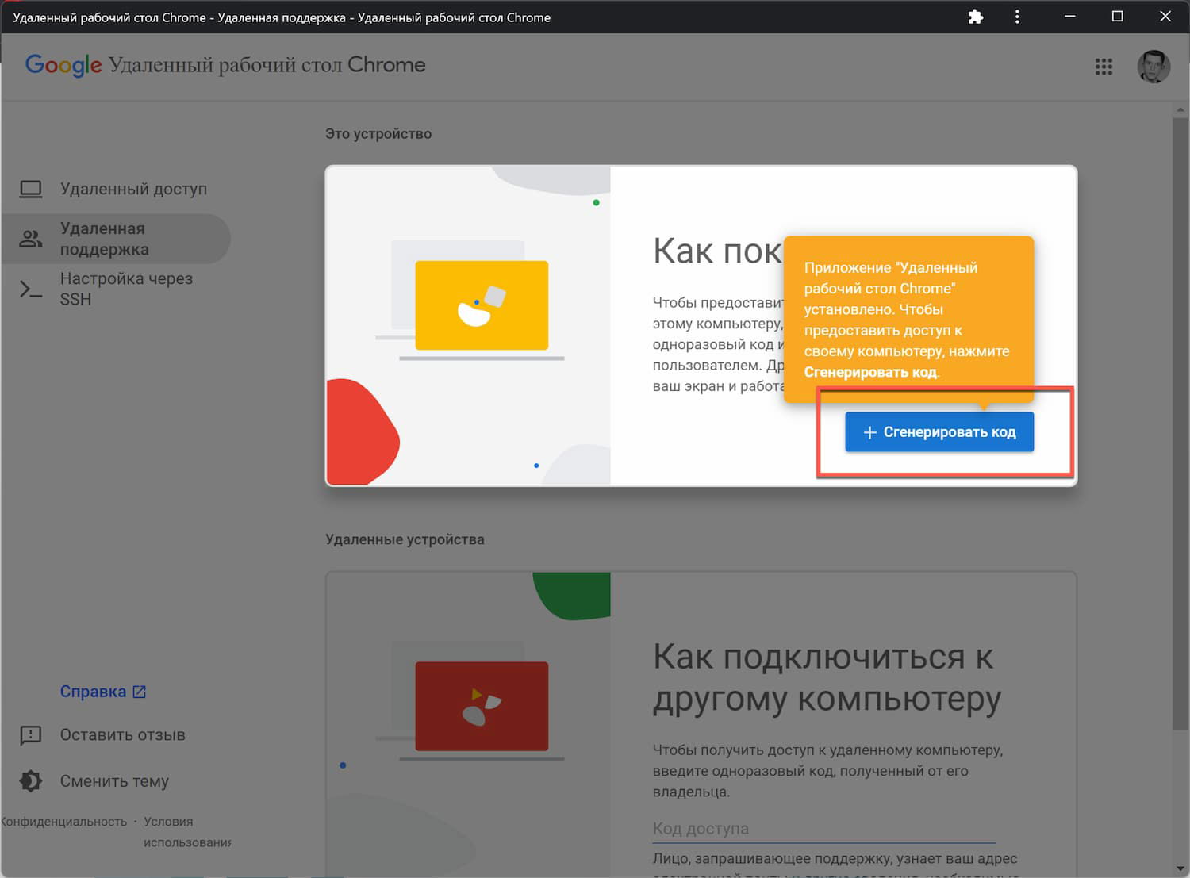Click the Google logo
Viewport: 1190px width, 878px height.
(x=63, y=65)
